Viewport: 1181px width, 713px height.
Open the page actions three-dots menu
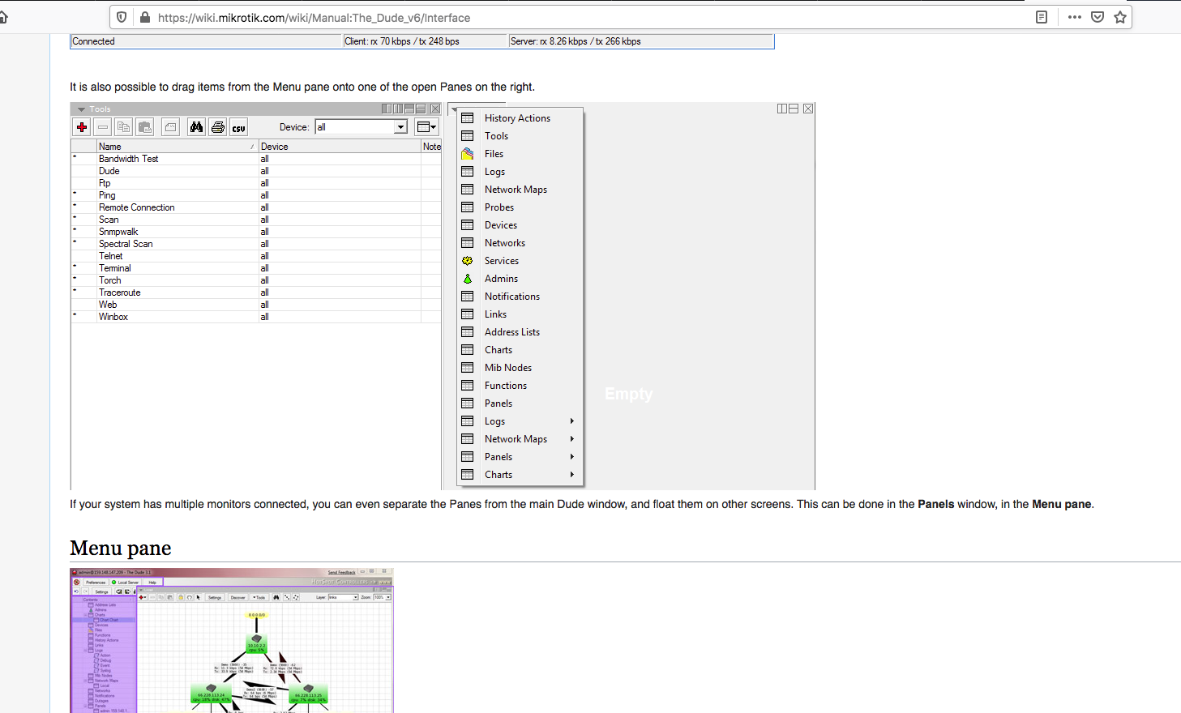[x=1075, y=17]
